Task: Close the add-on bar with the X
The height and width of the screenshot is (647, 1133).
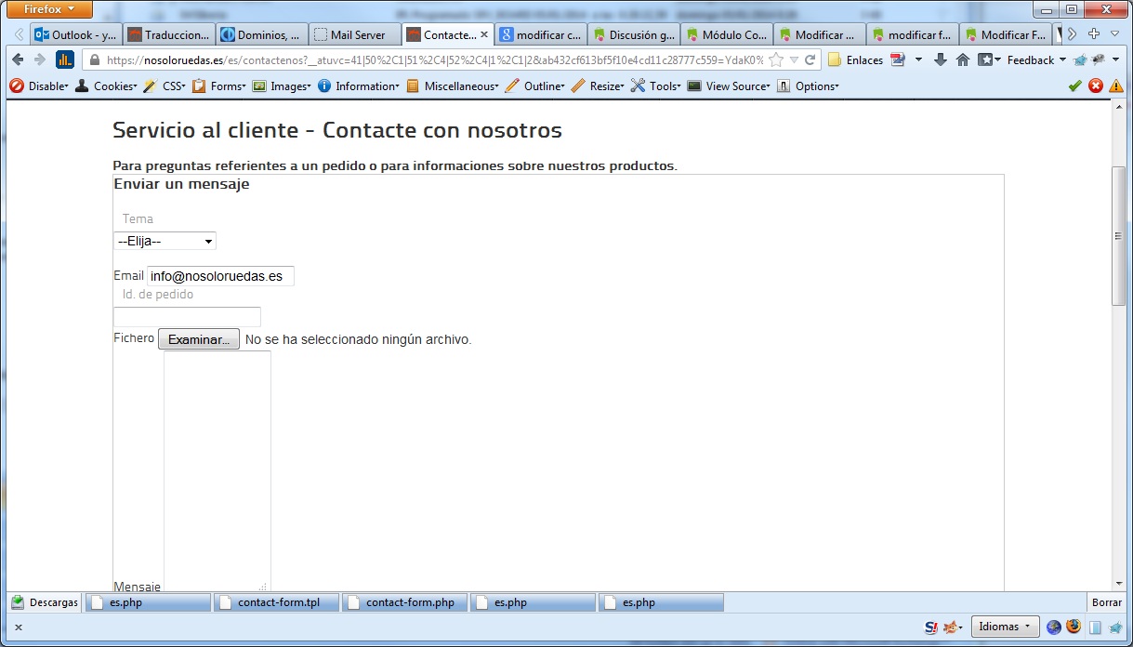Action: (x=18, y=627)
